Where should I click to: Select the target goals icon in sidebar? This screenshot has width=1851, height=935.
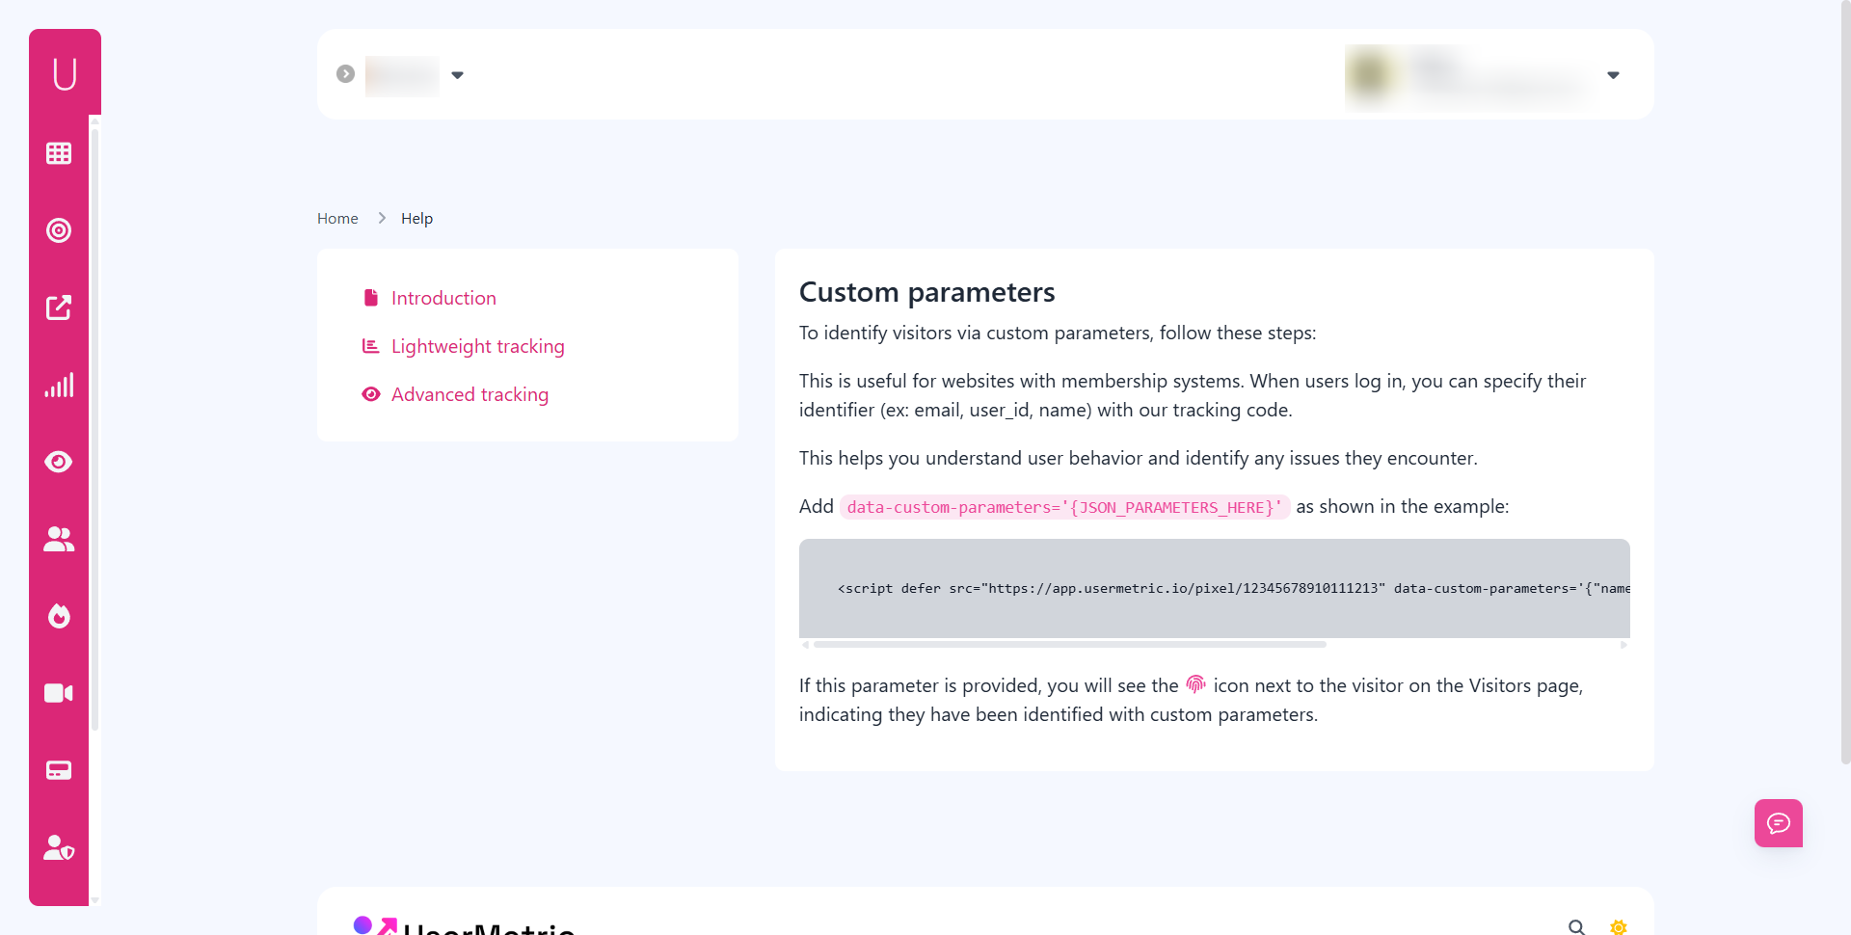point(59,230)
